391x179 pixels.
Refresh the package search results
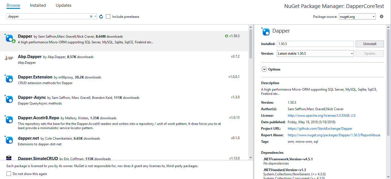point(101,16)
